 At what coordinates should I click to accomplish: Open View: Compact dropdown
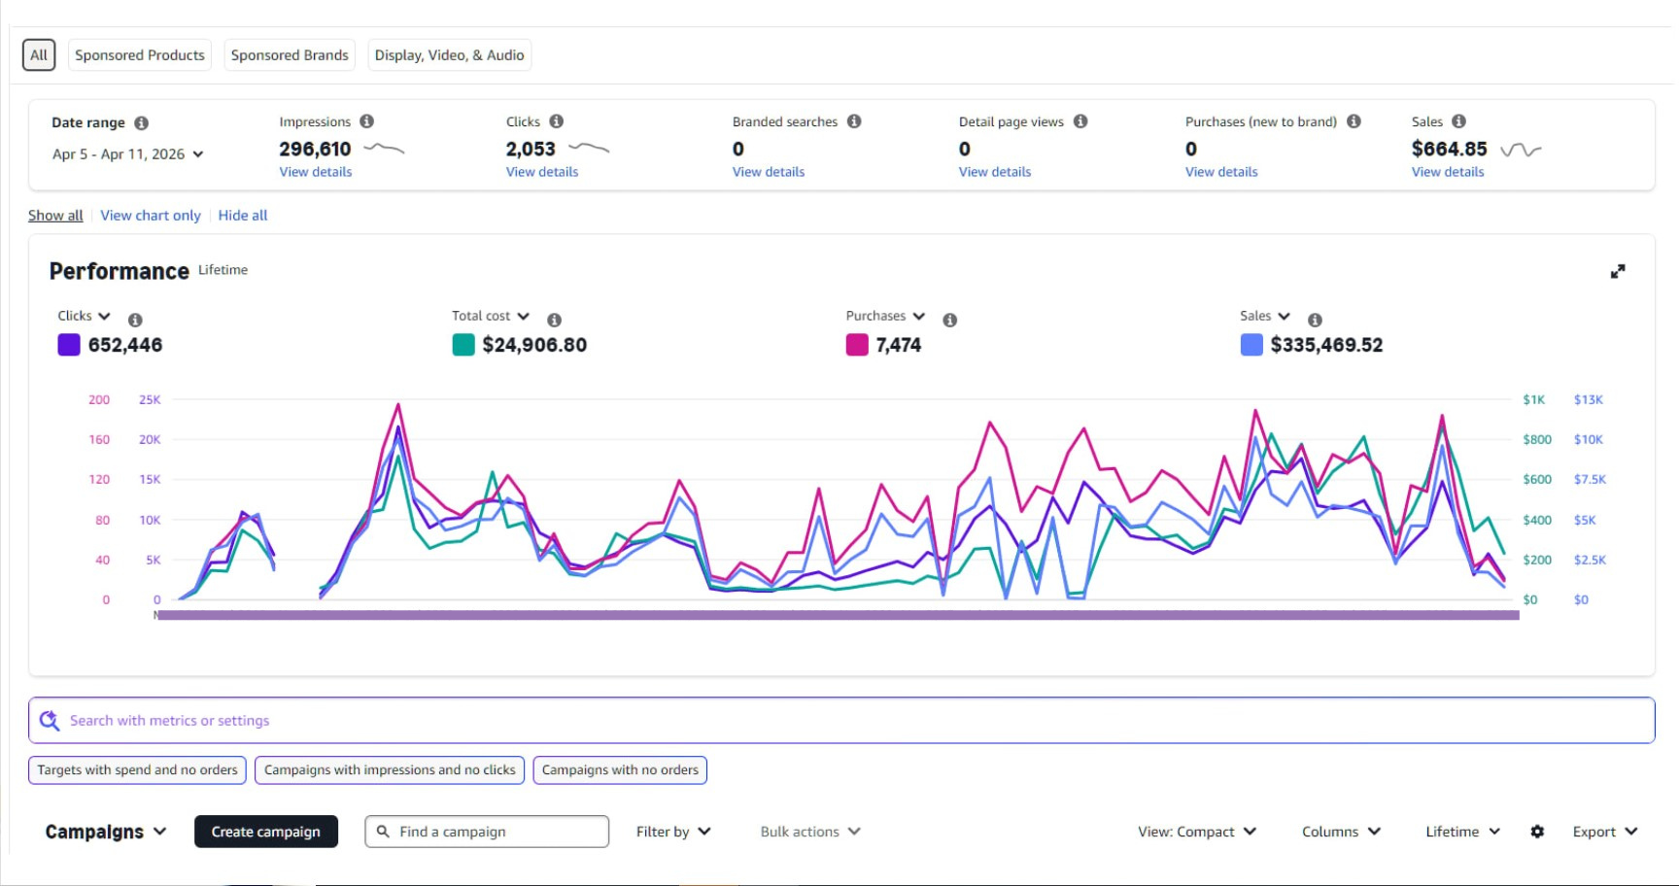point(1197,832)
